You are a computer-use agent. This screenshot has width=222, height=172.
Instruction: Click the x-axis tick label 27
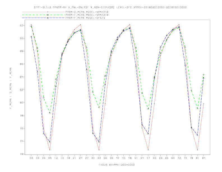87,158
